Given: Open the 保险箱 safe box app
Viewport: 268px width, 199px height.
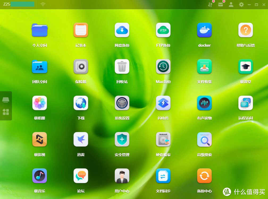Looking at the screenshot, I should [81, 67].
